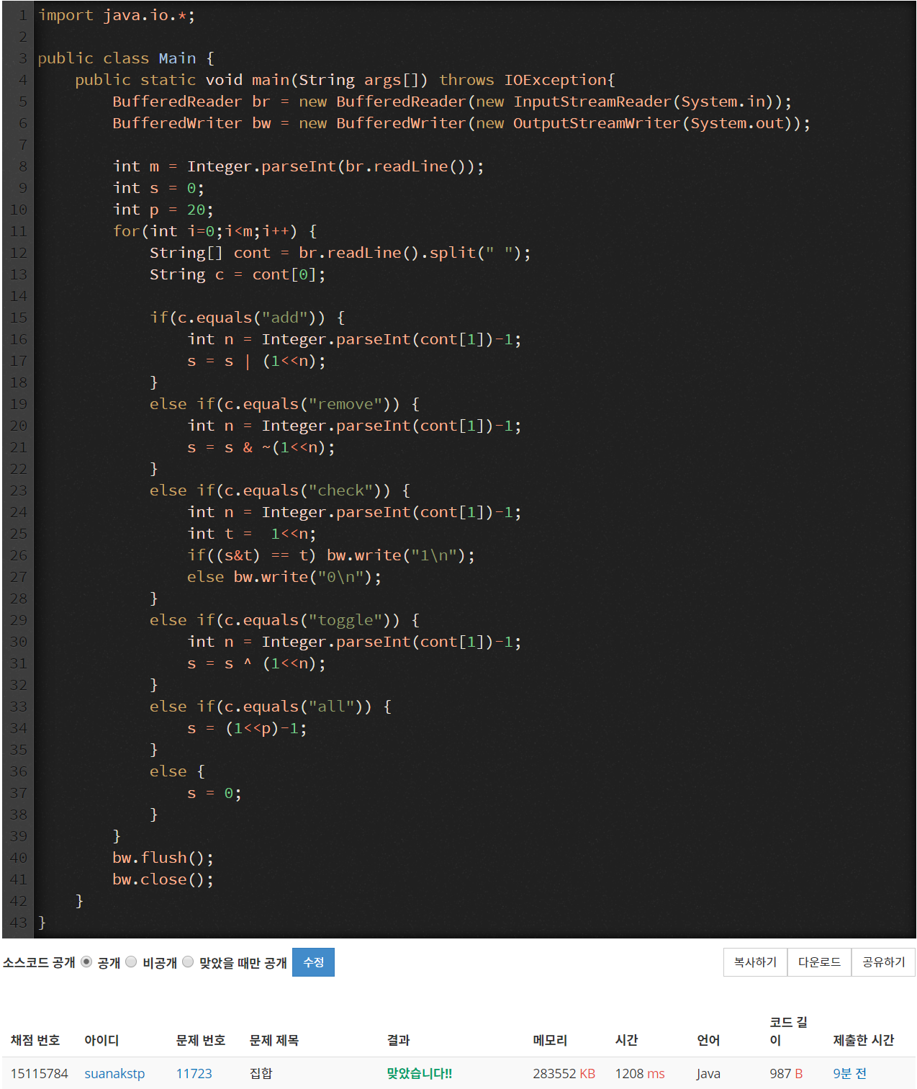Click the 복사하기 button

(x=755, y=962)
